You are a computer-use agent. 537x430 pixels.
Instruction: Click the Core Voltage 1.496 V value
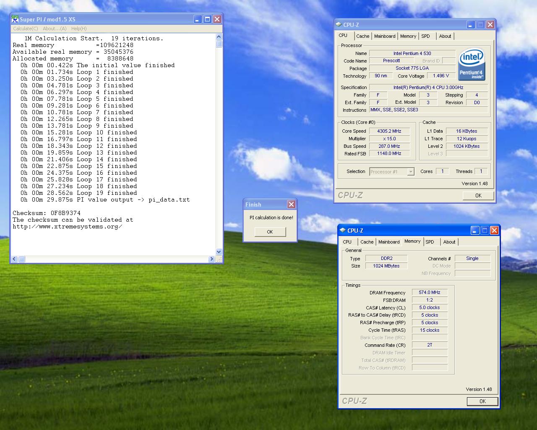(441, 76)
